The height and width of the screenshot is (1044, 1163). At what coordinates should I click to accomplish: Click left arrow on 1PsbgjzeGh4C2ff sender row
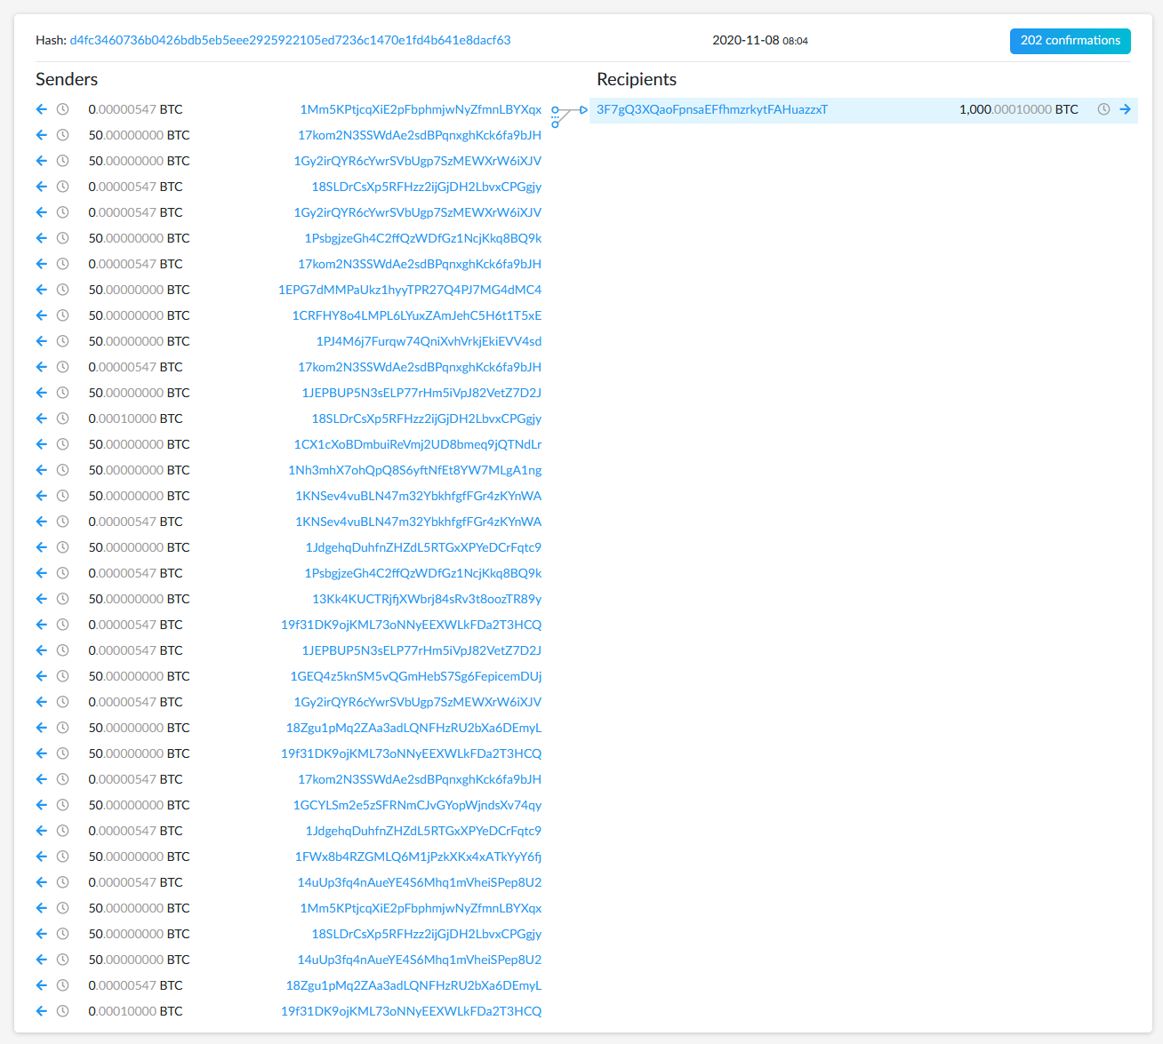point(41,237)
